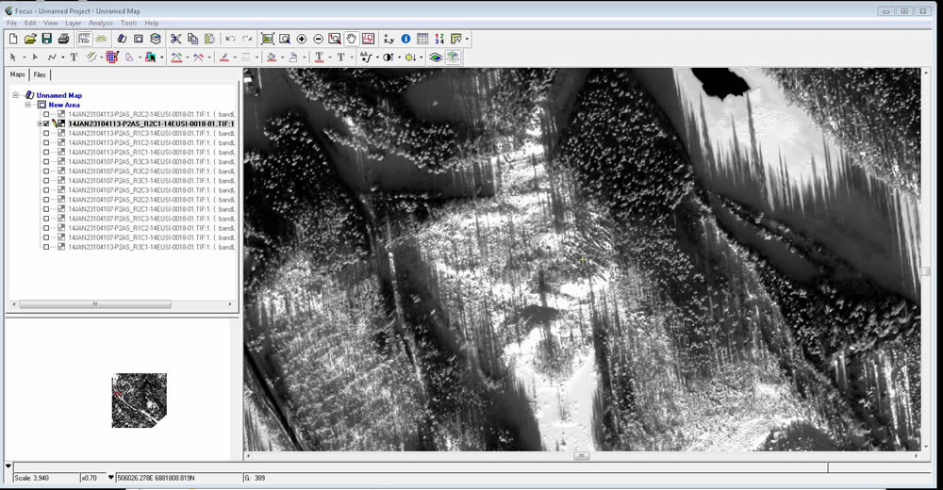This screenshot has width=943, height=490.
Task: Open the folder icon to load file
Action: click(x=30, y=39)
